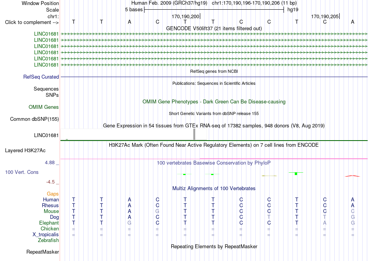Click the tallest green PhyloP conservation bar
Viewport: 368px width, 261px height.
[296, 173]
